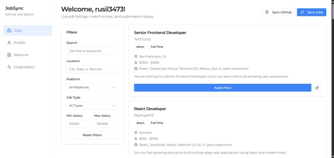Click the Full Time tag on StartupXYZ job
This screenshot has height=158, width=334.
[x=157, y=123]
